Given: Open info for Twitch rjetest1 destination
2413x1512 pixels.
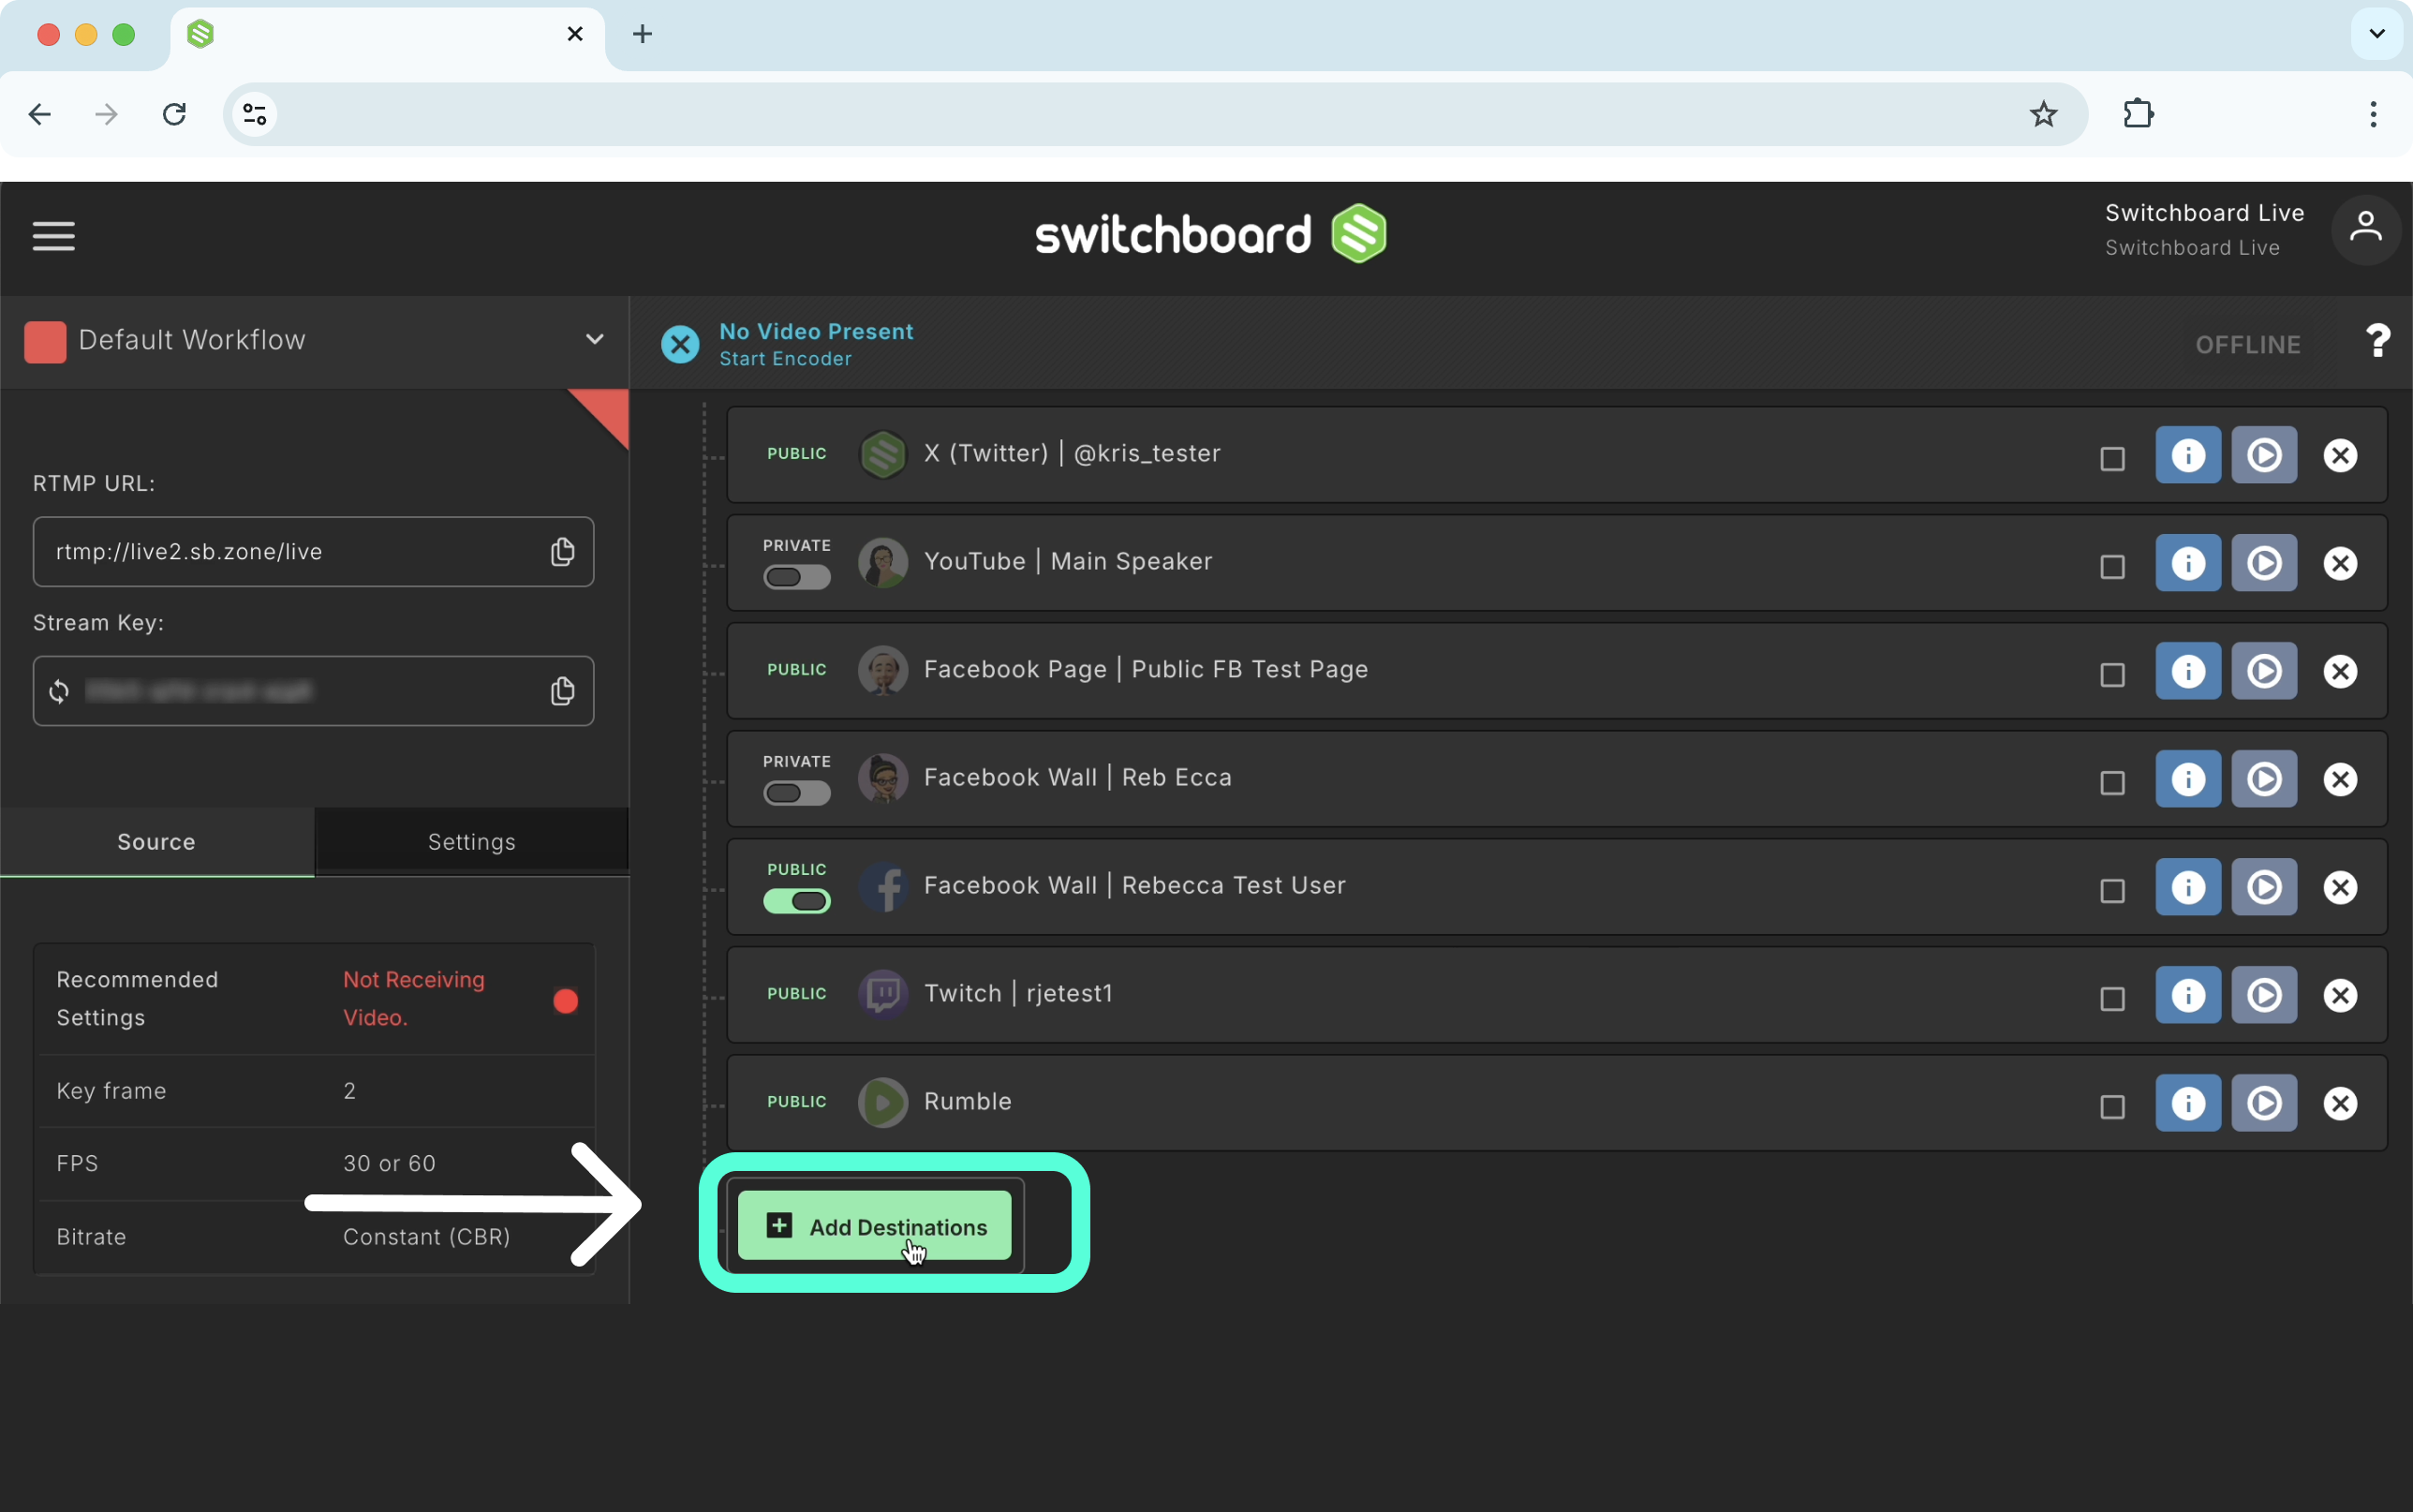Looking at the screenshot, I should click(x=2188, y=995).
